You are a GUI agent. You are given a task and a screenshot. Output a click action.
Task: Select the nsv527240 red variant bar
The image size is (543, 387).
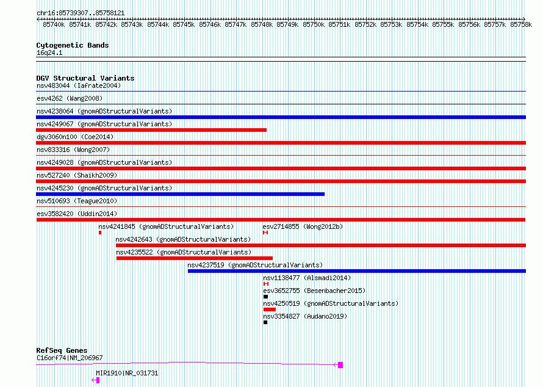pyautogui.click(x=281, y=181)
